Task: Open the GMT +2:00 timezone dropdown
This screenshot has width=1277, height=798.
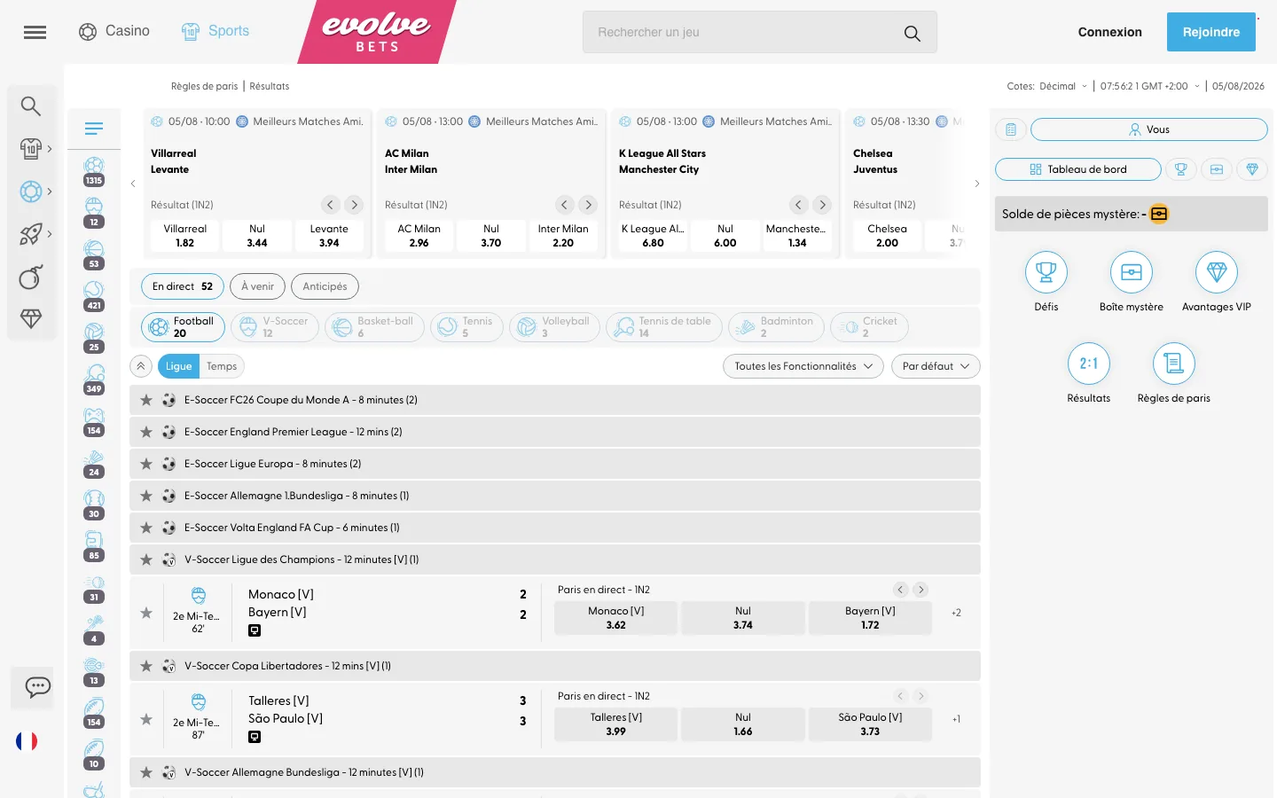Action: point(1150,86)
